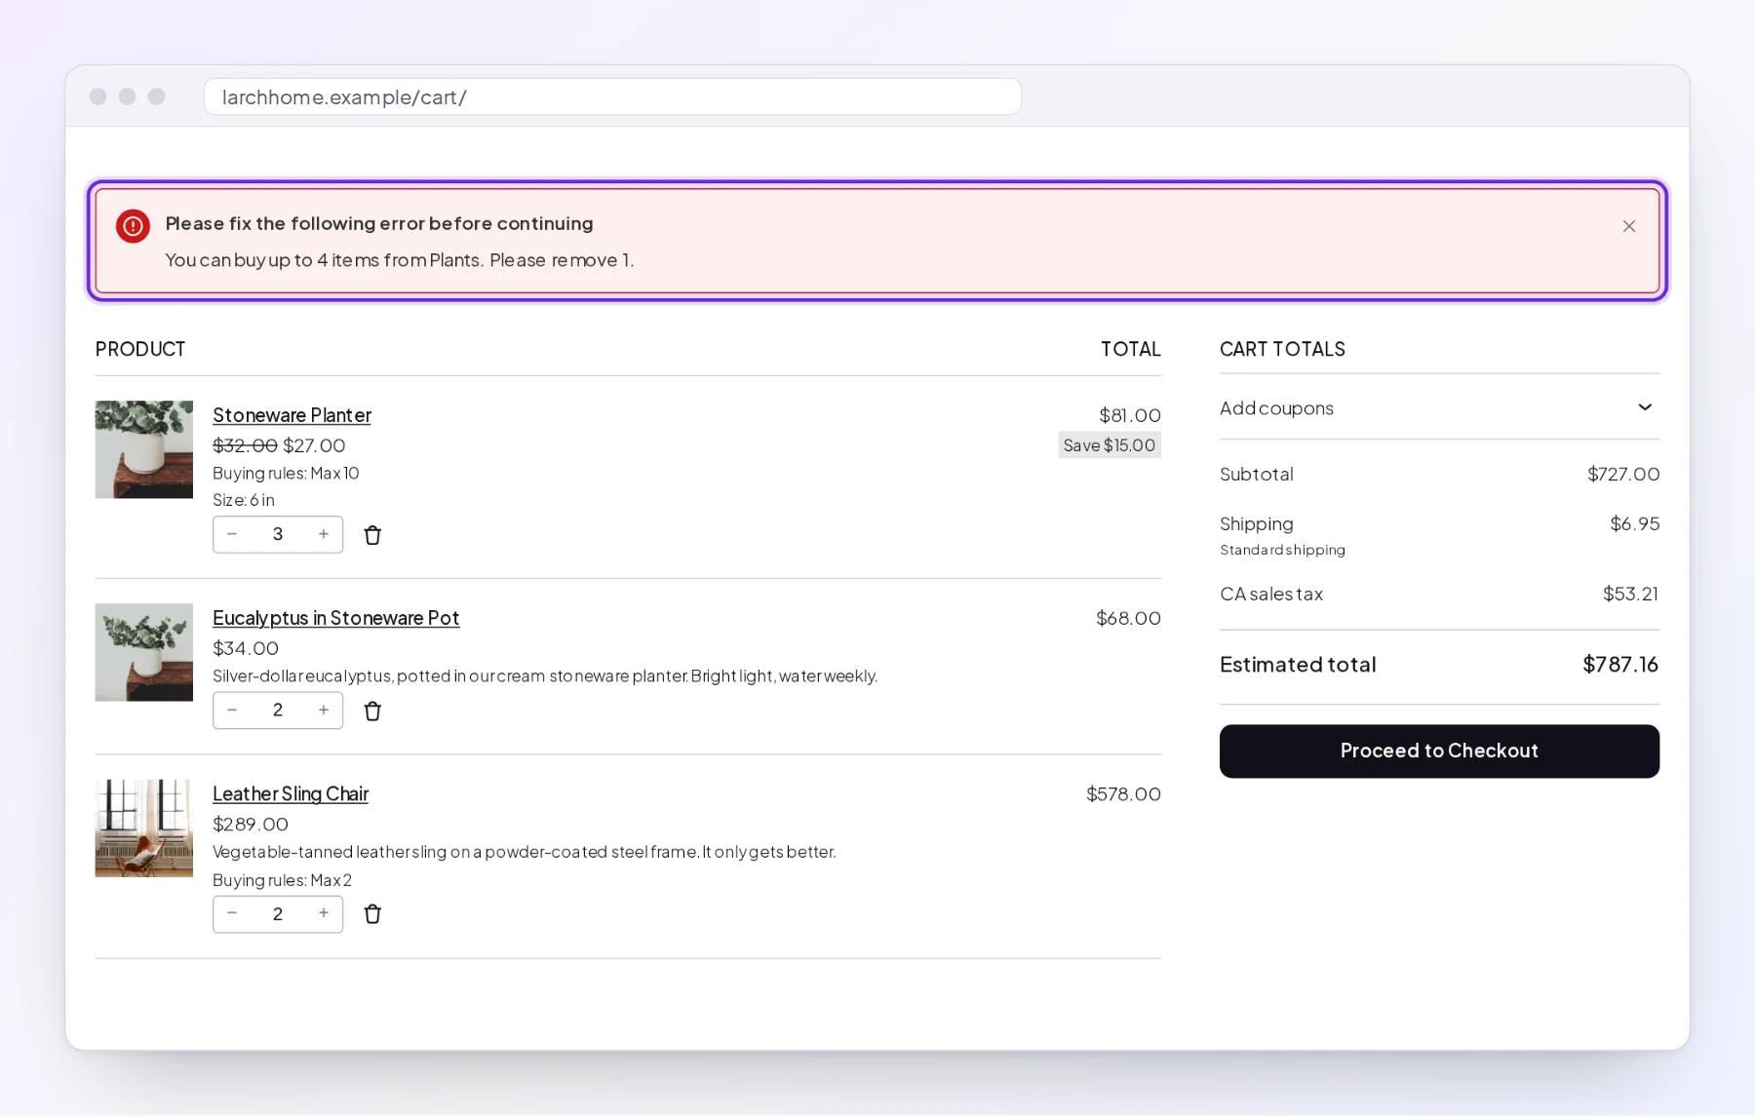The image size is (1755, 1117).
Task: Click Stoneware Planter quantity field showing 3
Action: (278, 534)
